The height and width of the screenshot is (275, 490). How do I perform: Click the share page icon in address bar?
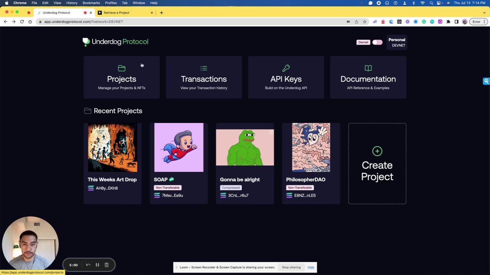click(x=356, y=22)
